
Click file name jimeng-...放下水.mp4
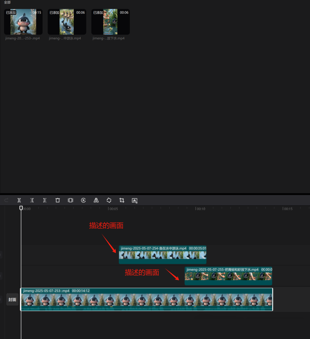108,38
